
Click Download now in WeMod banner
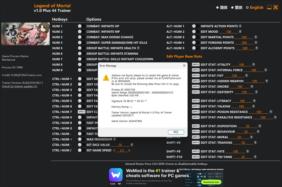(x=211, y=182)
